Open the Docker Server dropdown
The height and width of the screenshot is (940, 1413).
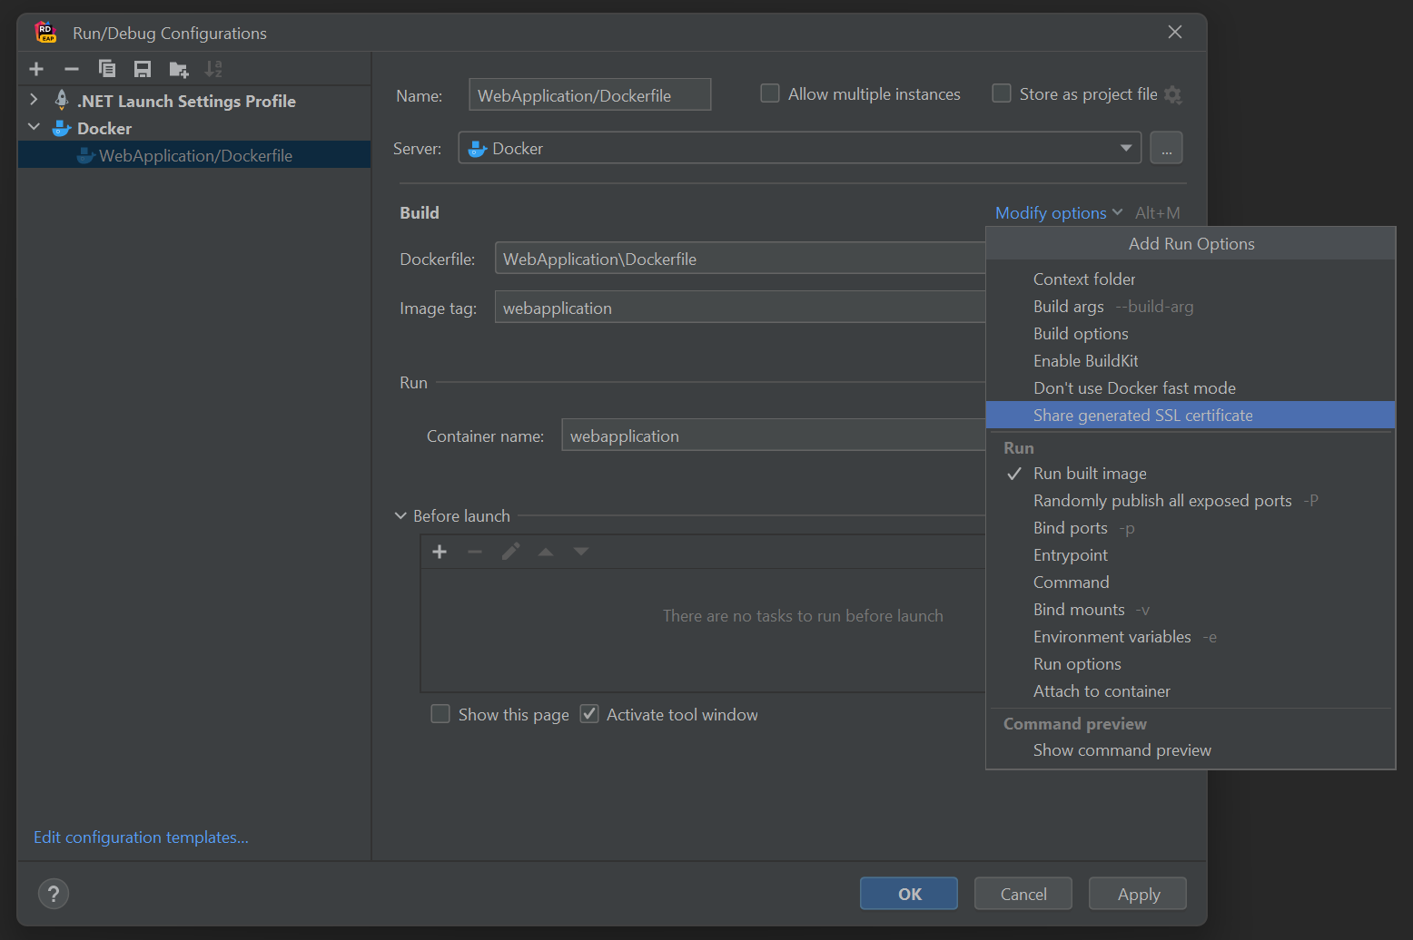1126,148
